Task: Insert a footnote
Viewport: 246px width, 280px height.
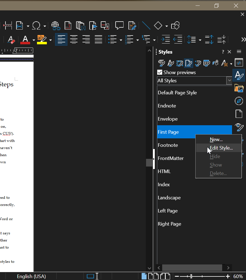Action: click(x=68, y=25)
